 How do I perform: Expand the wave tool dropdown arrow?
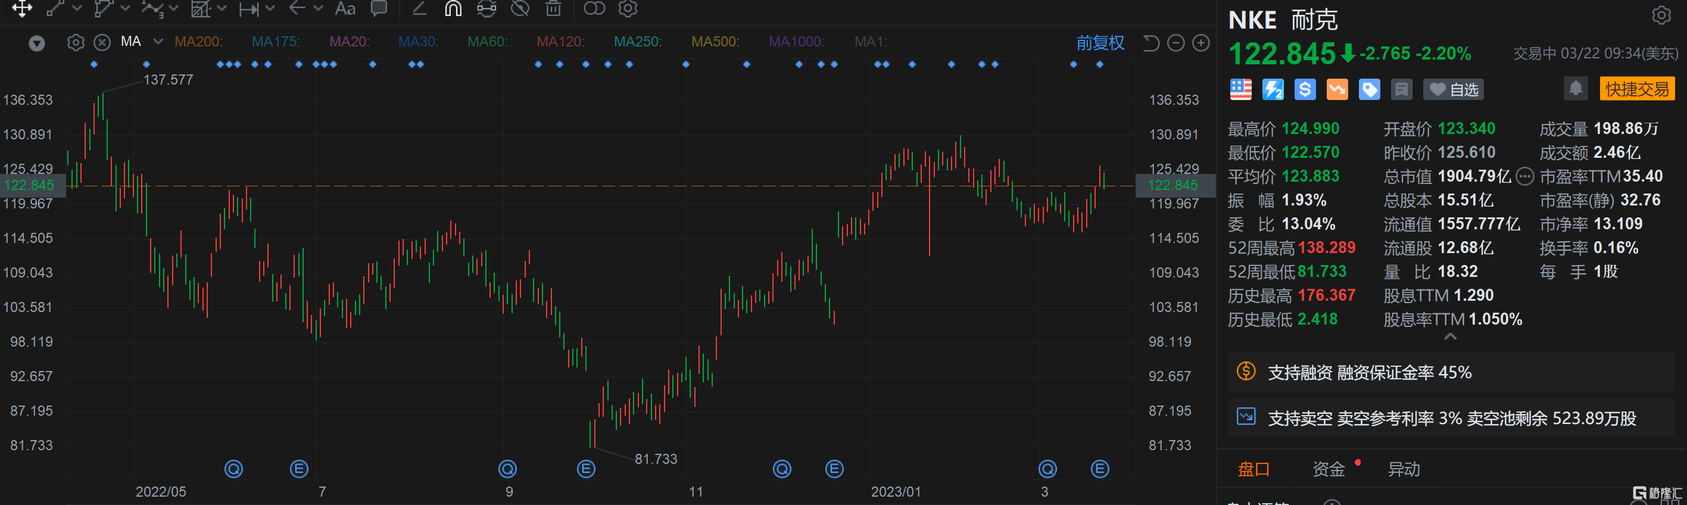pos(173,8)
